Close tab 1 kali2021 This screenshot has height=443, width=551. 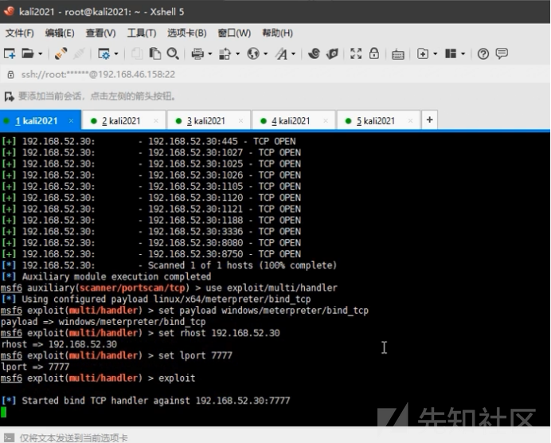coord(71,120)
